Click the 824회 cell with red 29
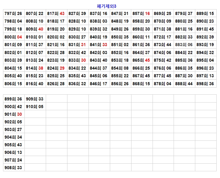This screenshot has width=220, height=178. click(x=56, y=68)
